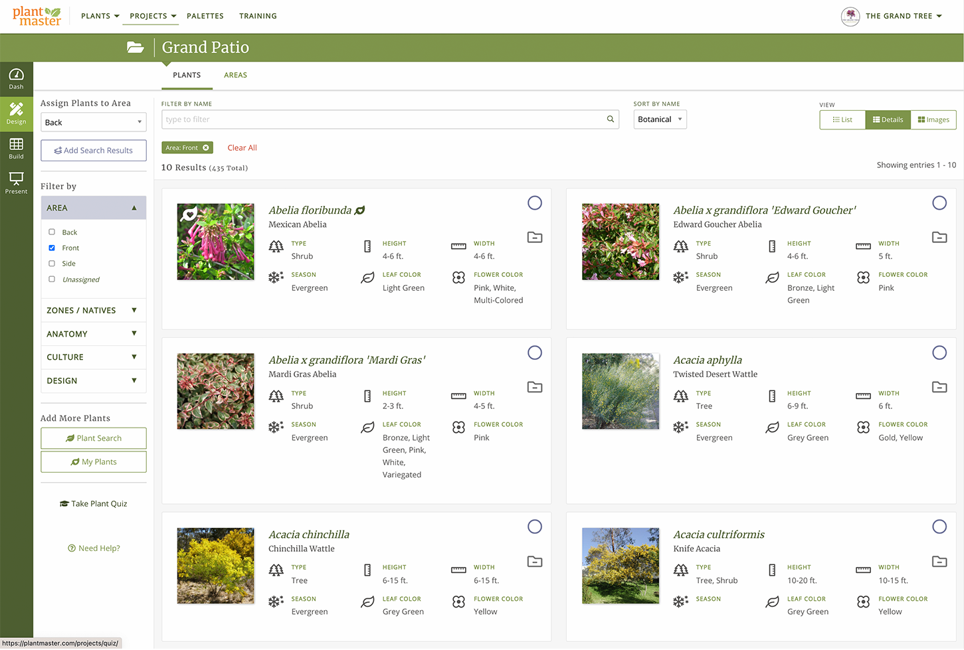Uncheck the Front area checkbox

tap(52, 248)
